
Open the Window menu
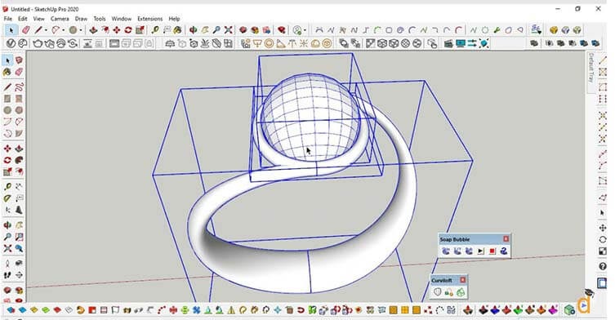click(x=121, y=19)
